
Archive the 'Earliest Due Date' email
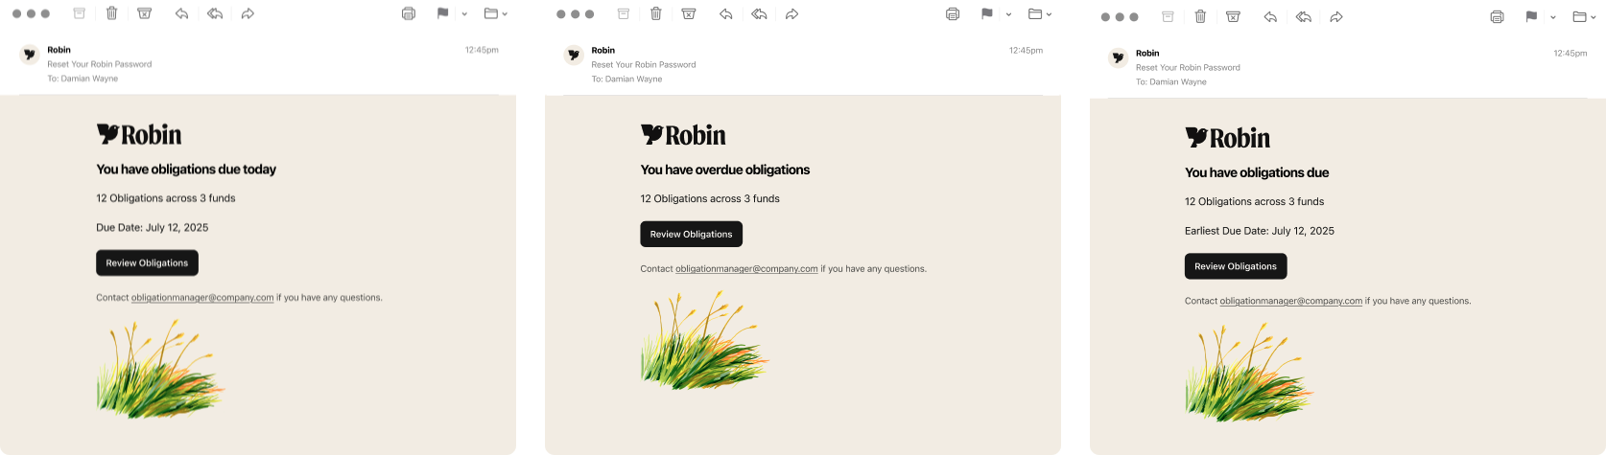tap(1168, 16)
